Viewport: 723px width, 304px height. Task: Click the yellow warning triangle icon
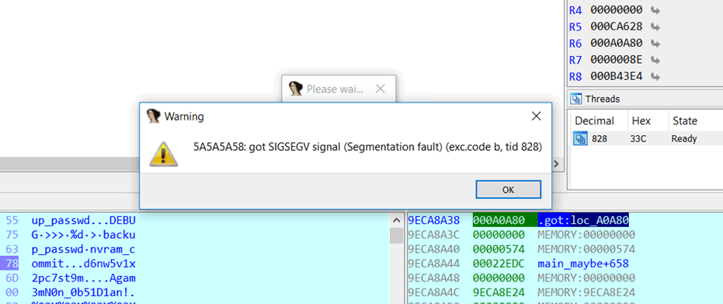[164, 154]
